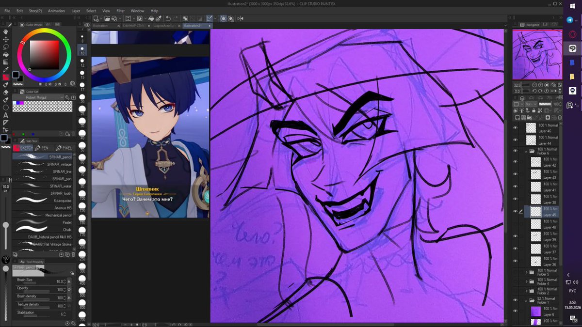Viewport: 582px width, 327px height.
Task: Click the Delete layer trash icon
Action: click(x=560, y=118)
